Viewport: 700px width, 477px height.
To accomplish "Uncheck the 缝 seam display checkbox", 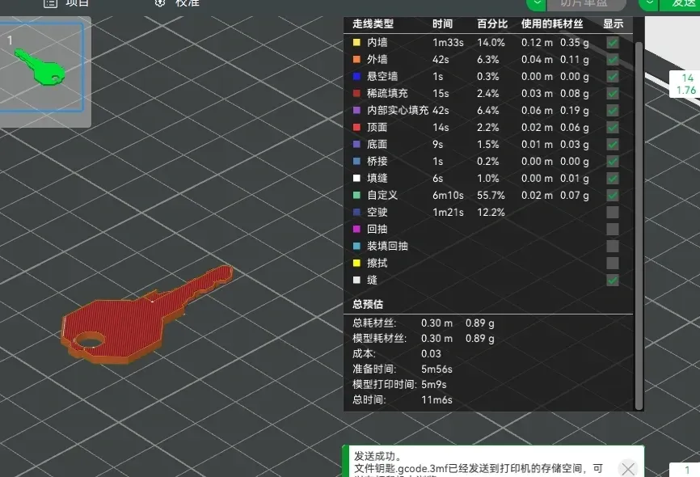I will [x=613, y=280].
